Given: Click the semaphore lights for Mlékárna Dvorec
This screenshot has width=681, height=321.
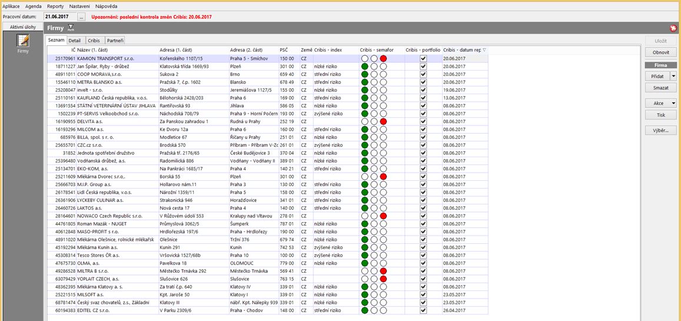Looking at the screenshot, I should (x=374, y=177).
